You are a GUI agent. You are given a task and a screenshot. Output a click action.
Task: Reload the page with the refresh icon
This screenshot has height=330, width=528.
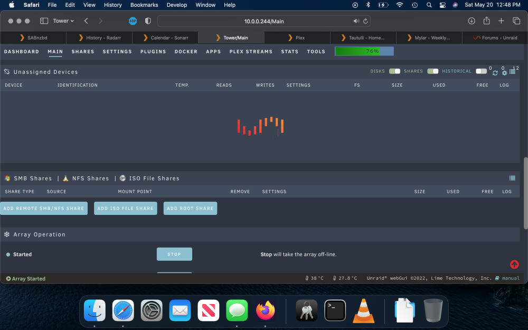365,21
